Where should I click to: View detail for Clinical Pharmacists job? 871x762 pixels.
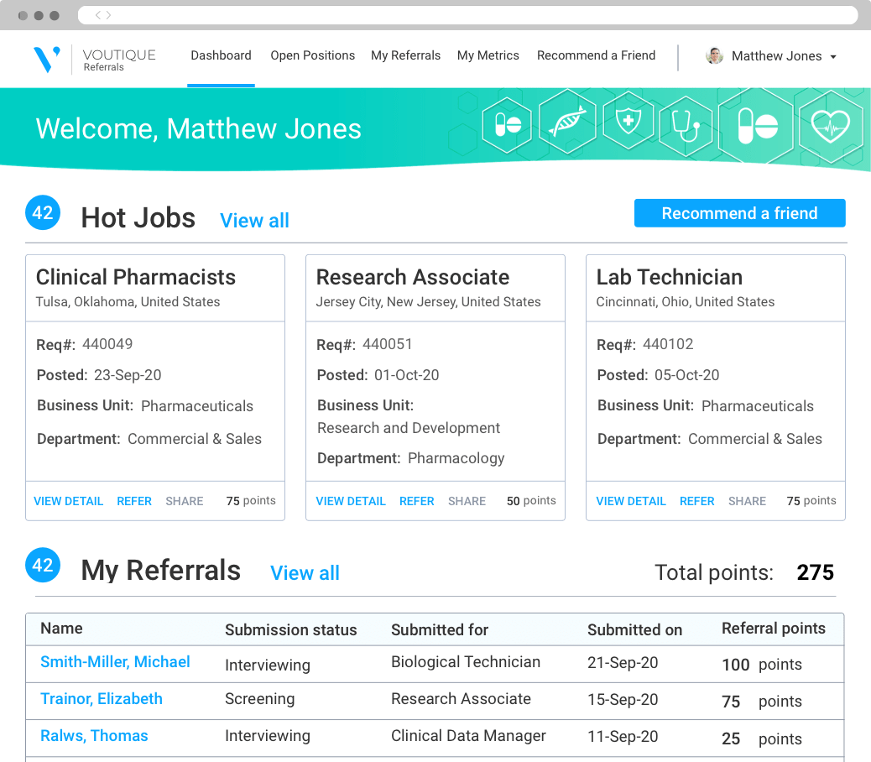pyautogui.click(x=68, y=501)
